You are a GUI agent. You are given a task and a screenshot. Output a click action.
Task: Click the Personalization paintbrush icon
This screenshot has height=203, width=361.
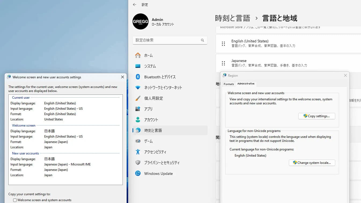pos(138,98)
